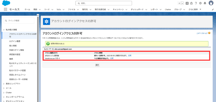Open the グループ tab
Image resolution: width=216 pixels, height=102 pixels.
tap(178, 9)
